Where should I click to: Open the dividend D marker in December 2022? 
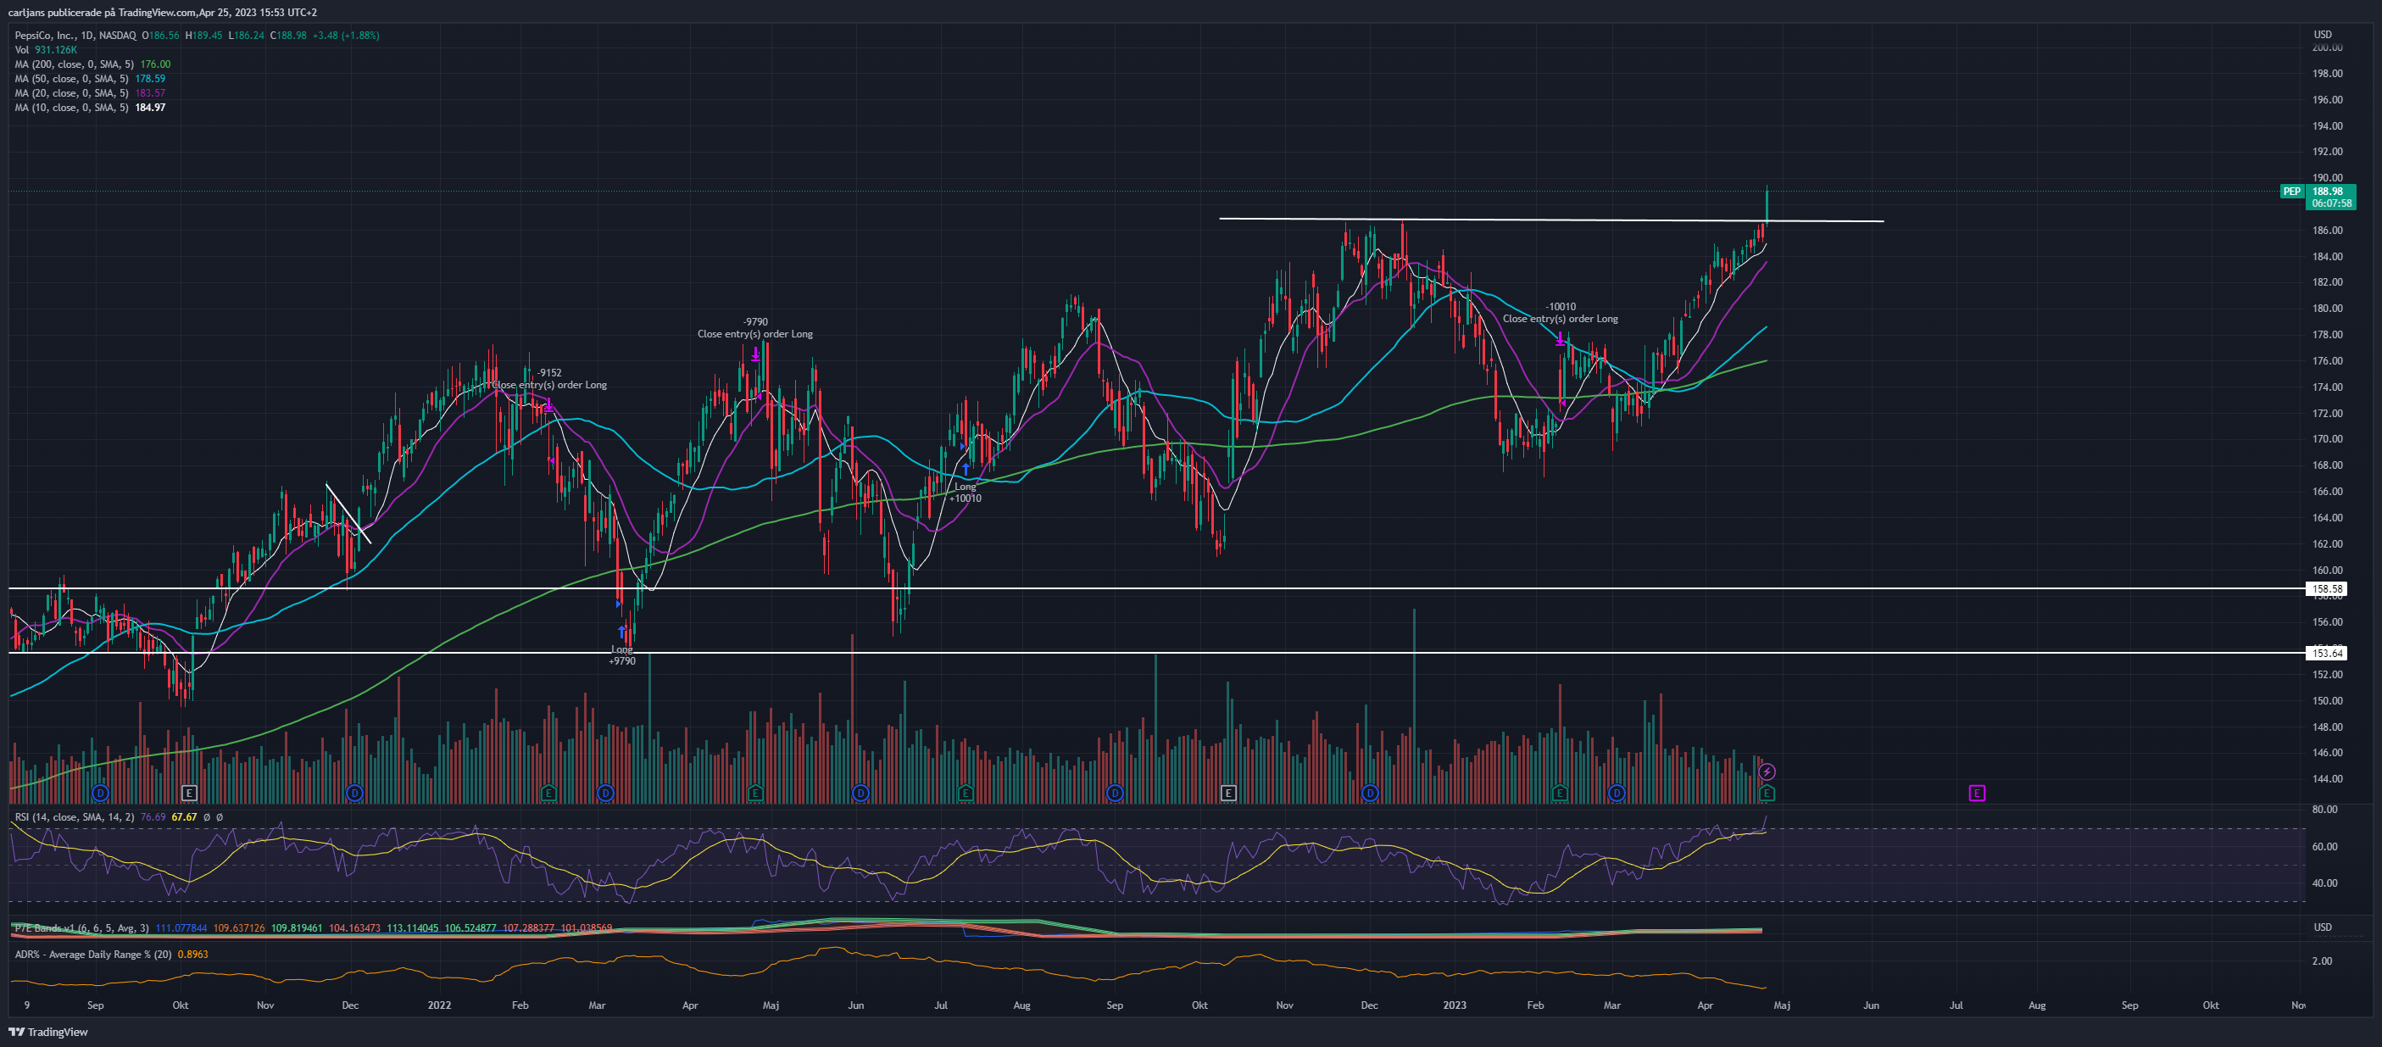[x=1370, y=793]
